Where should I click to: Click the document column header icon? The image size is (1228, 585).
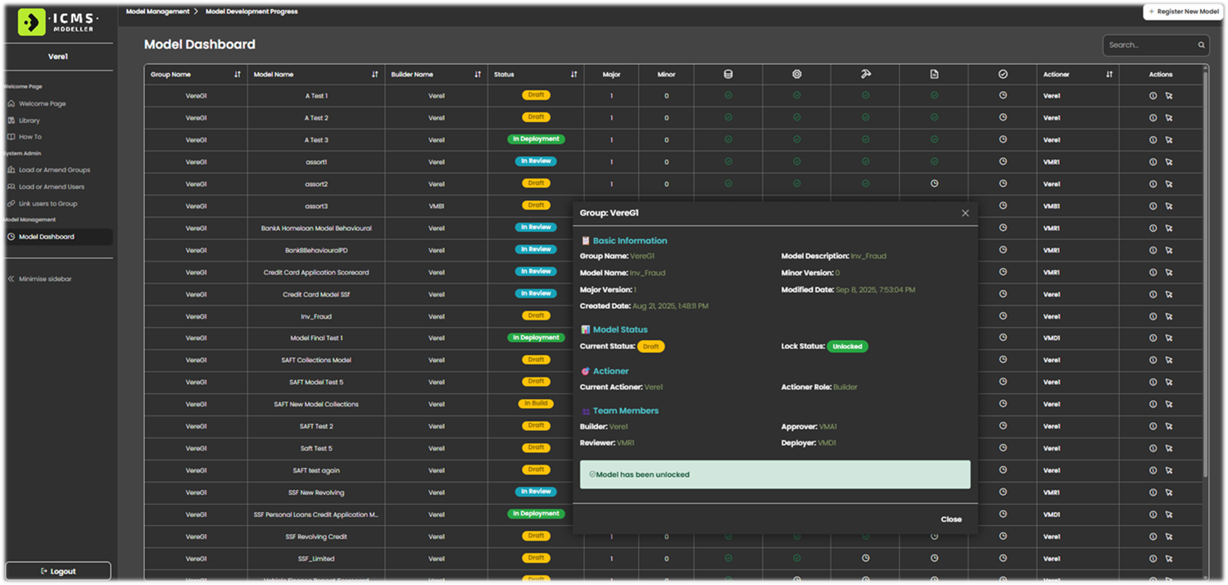(934, 75)
